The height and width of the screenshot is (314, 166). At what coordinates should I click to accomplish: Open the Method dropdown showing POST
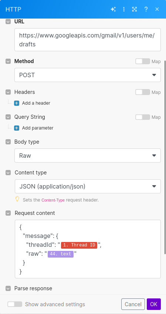coord(88,75)
